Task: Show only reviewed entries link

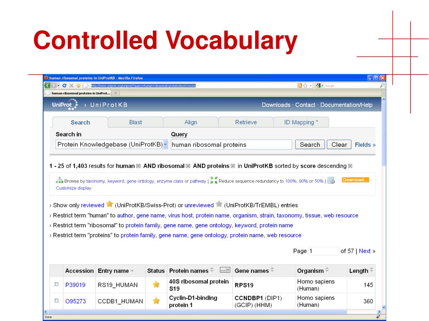Action: pos(93,205)
